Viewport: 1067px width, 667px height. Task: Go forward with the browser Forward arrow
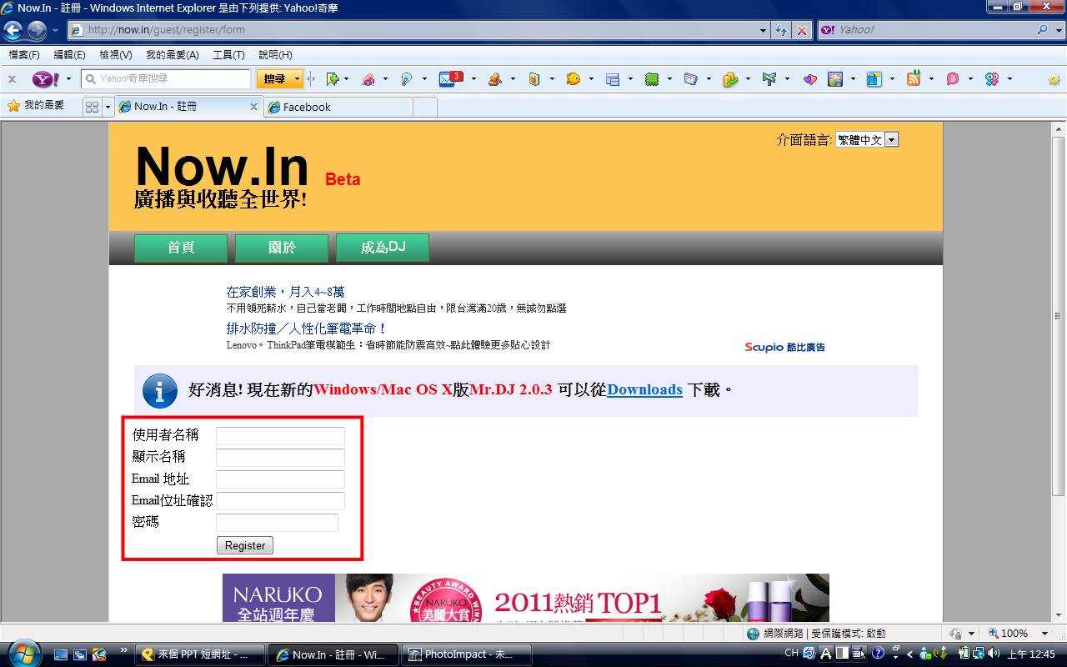pyautogui.click(x=37, y=31)
